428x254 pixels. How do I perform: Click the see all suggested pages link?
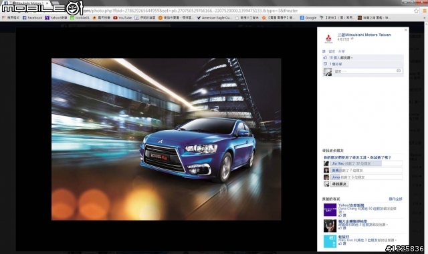[395, 199]
